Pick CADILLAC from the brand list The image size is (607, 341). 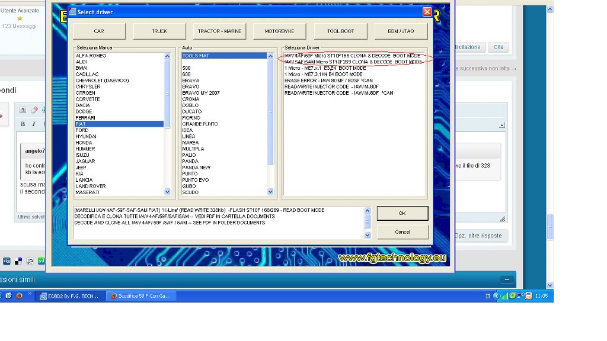[x=87, y=74]
